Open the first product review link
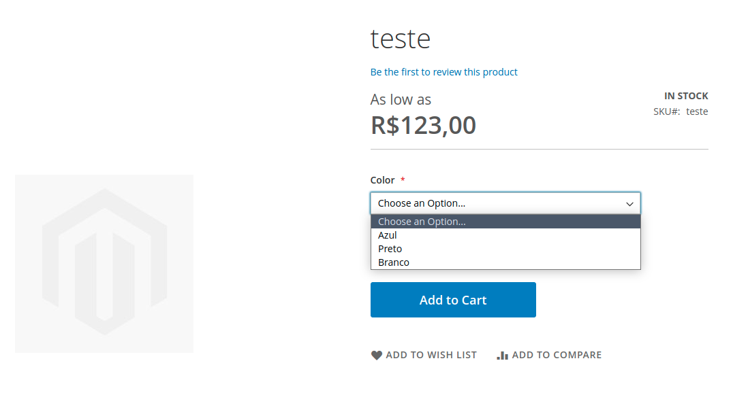Image resolution: width=748 pixels, height=397 pixels. 443,72
